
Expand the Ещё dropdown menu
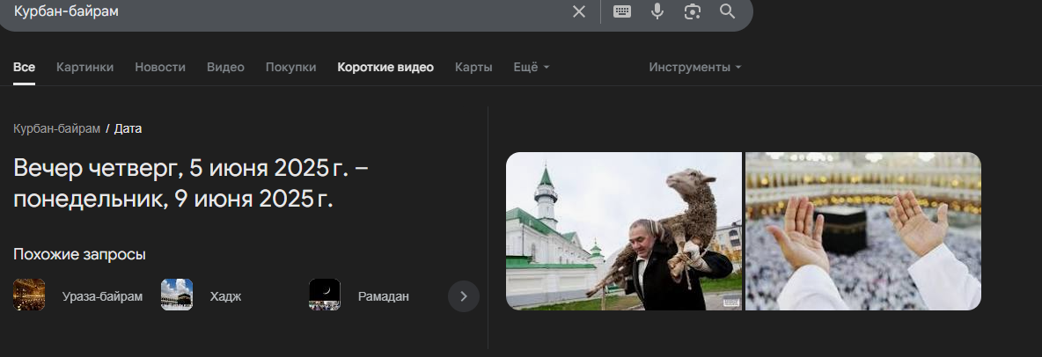point(532,67)
